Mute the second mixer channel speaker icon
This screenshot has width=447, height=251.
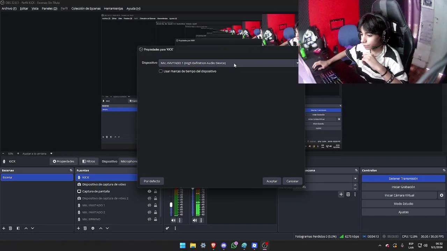tap(195, 220)
